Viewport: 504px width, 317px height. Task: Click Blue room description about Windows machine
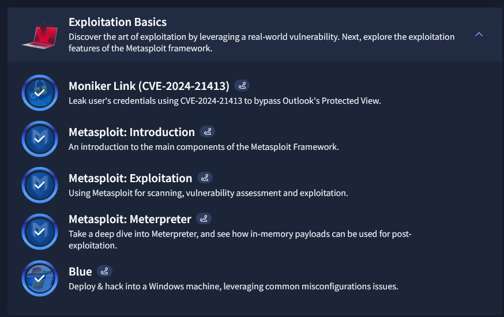point(234,286)
